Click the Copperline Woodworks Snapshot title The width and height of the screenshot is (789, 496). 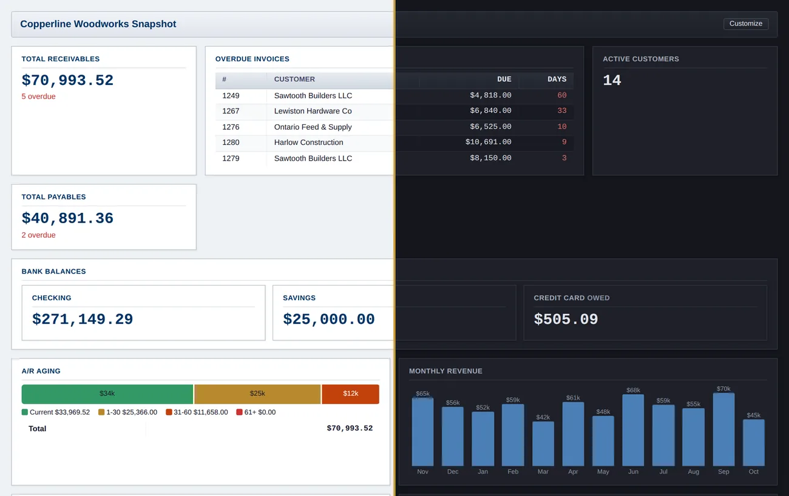[x=98, y=24]
